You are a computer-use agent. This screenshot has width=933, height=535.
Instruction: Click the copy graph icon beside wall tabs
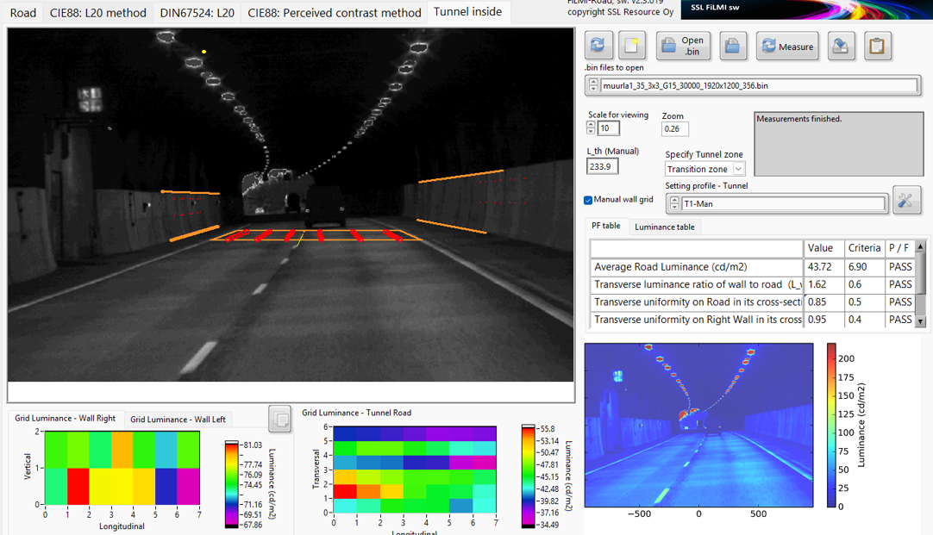pos(279,420)
